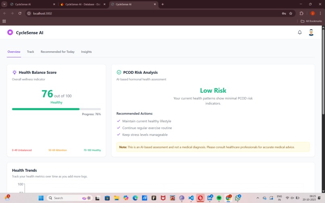
Task: Open the All Bookmarks folder
Action: coord(311,21)
